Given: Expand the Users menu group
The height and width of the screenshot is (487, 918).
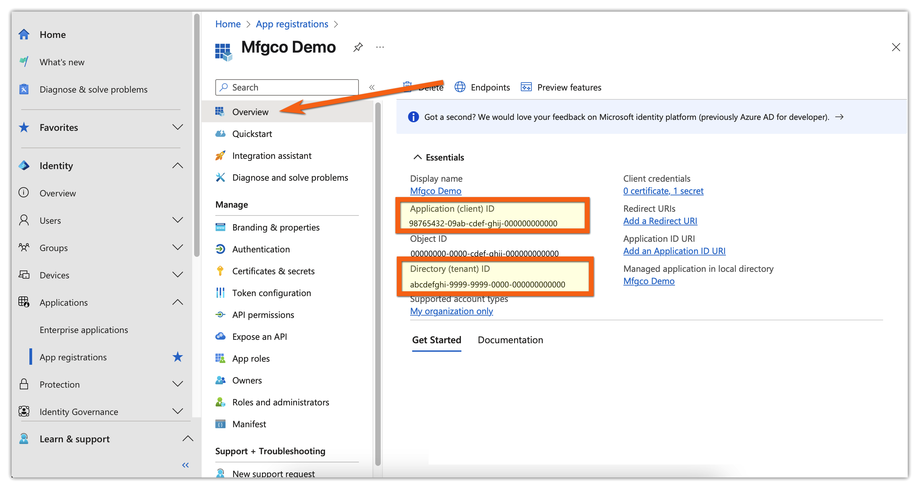Looking at the screenshot, I should click(x=177, y=220).
